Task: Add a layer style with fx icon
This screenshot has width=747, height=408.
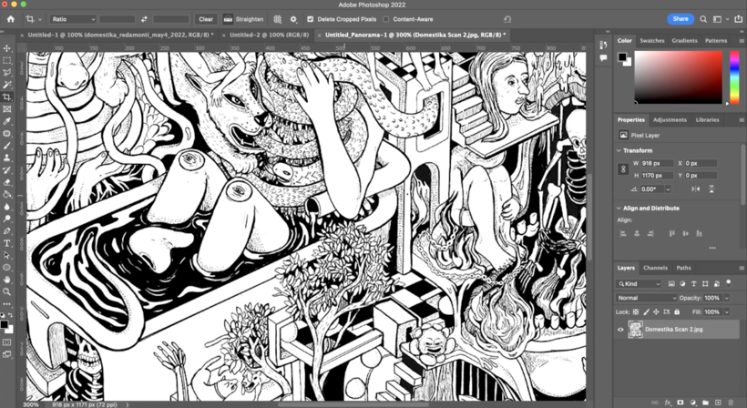Action: click(668, 403)
